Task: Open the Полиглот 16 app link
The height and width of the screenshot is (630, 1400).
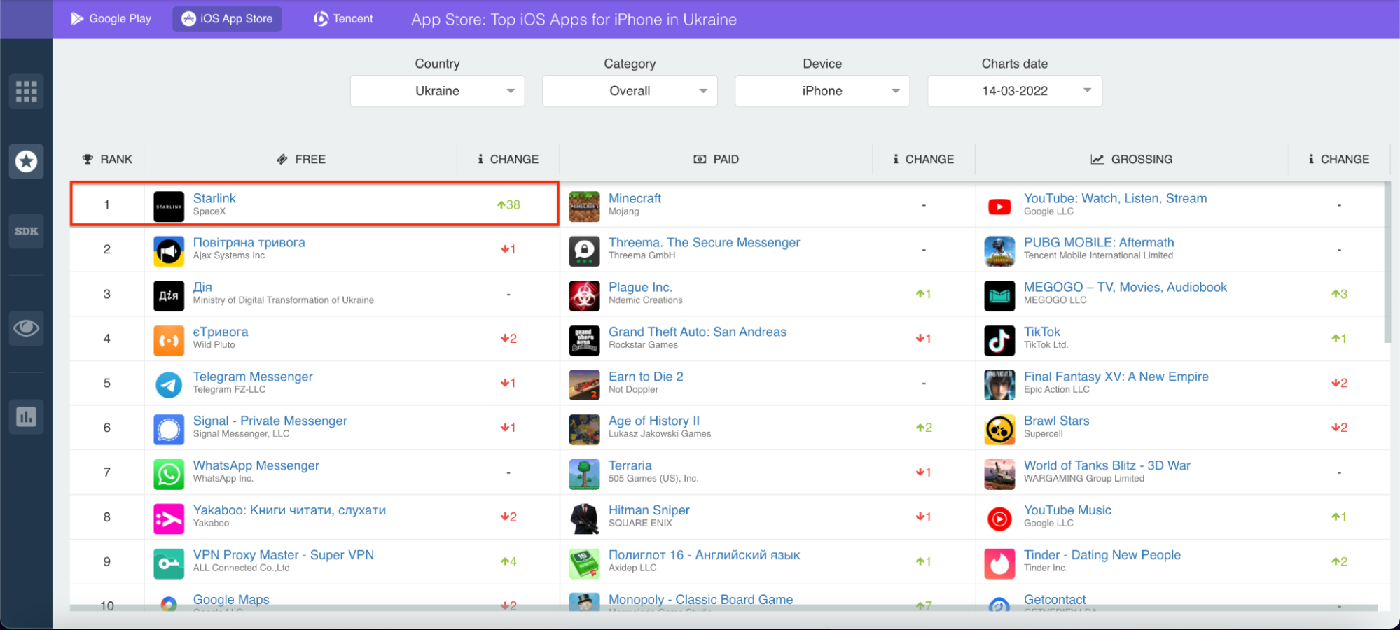Action: pos(704,555)
